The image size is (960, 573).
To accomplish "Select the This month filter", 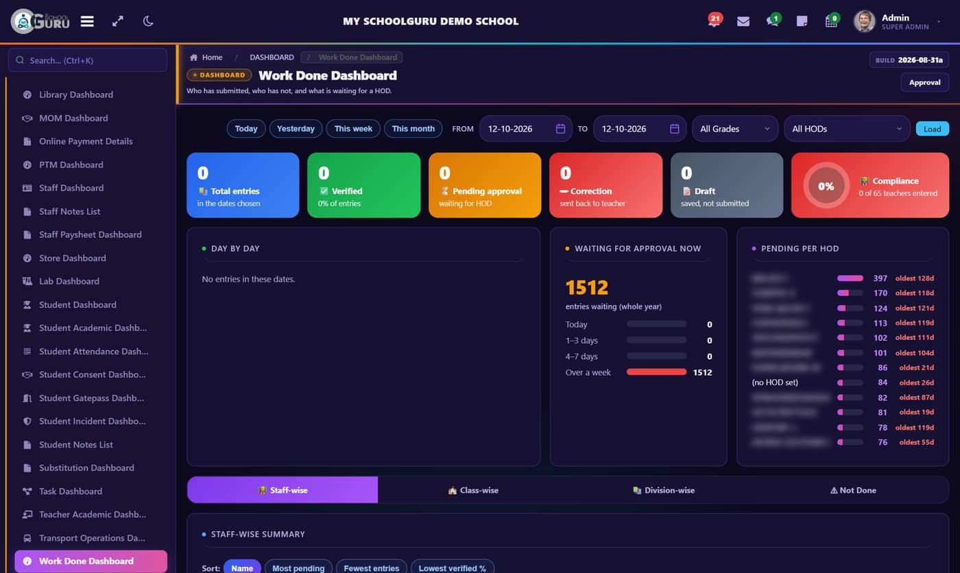I will click(413, 129).
